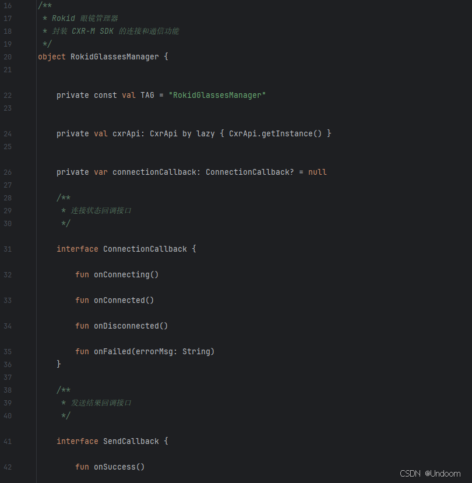Click line number 31 in gutter

8,249
